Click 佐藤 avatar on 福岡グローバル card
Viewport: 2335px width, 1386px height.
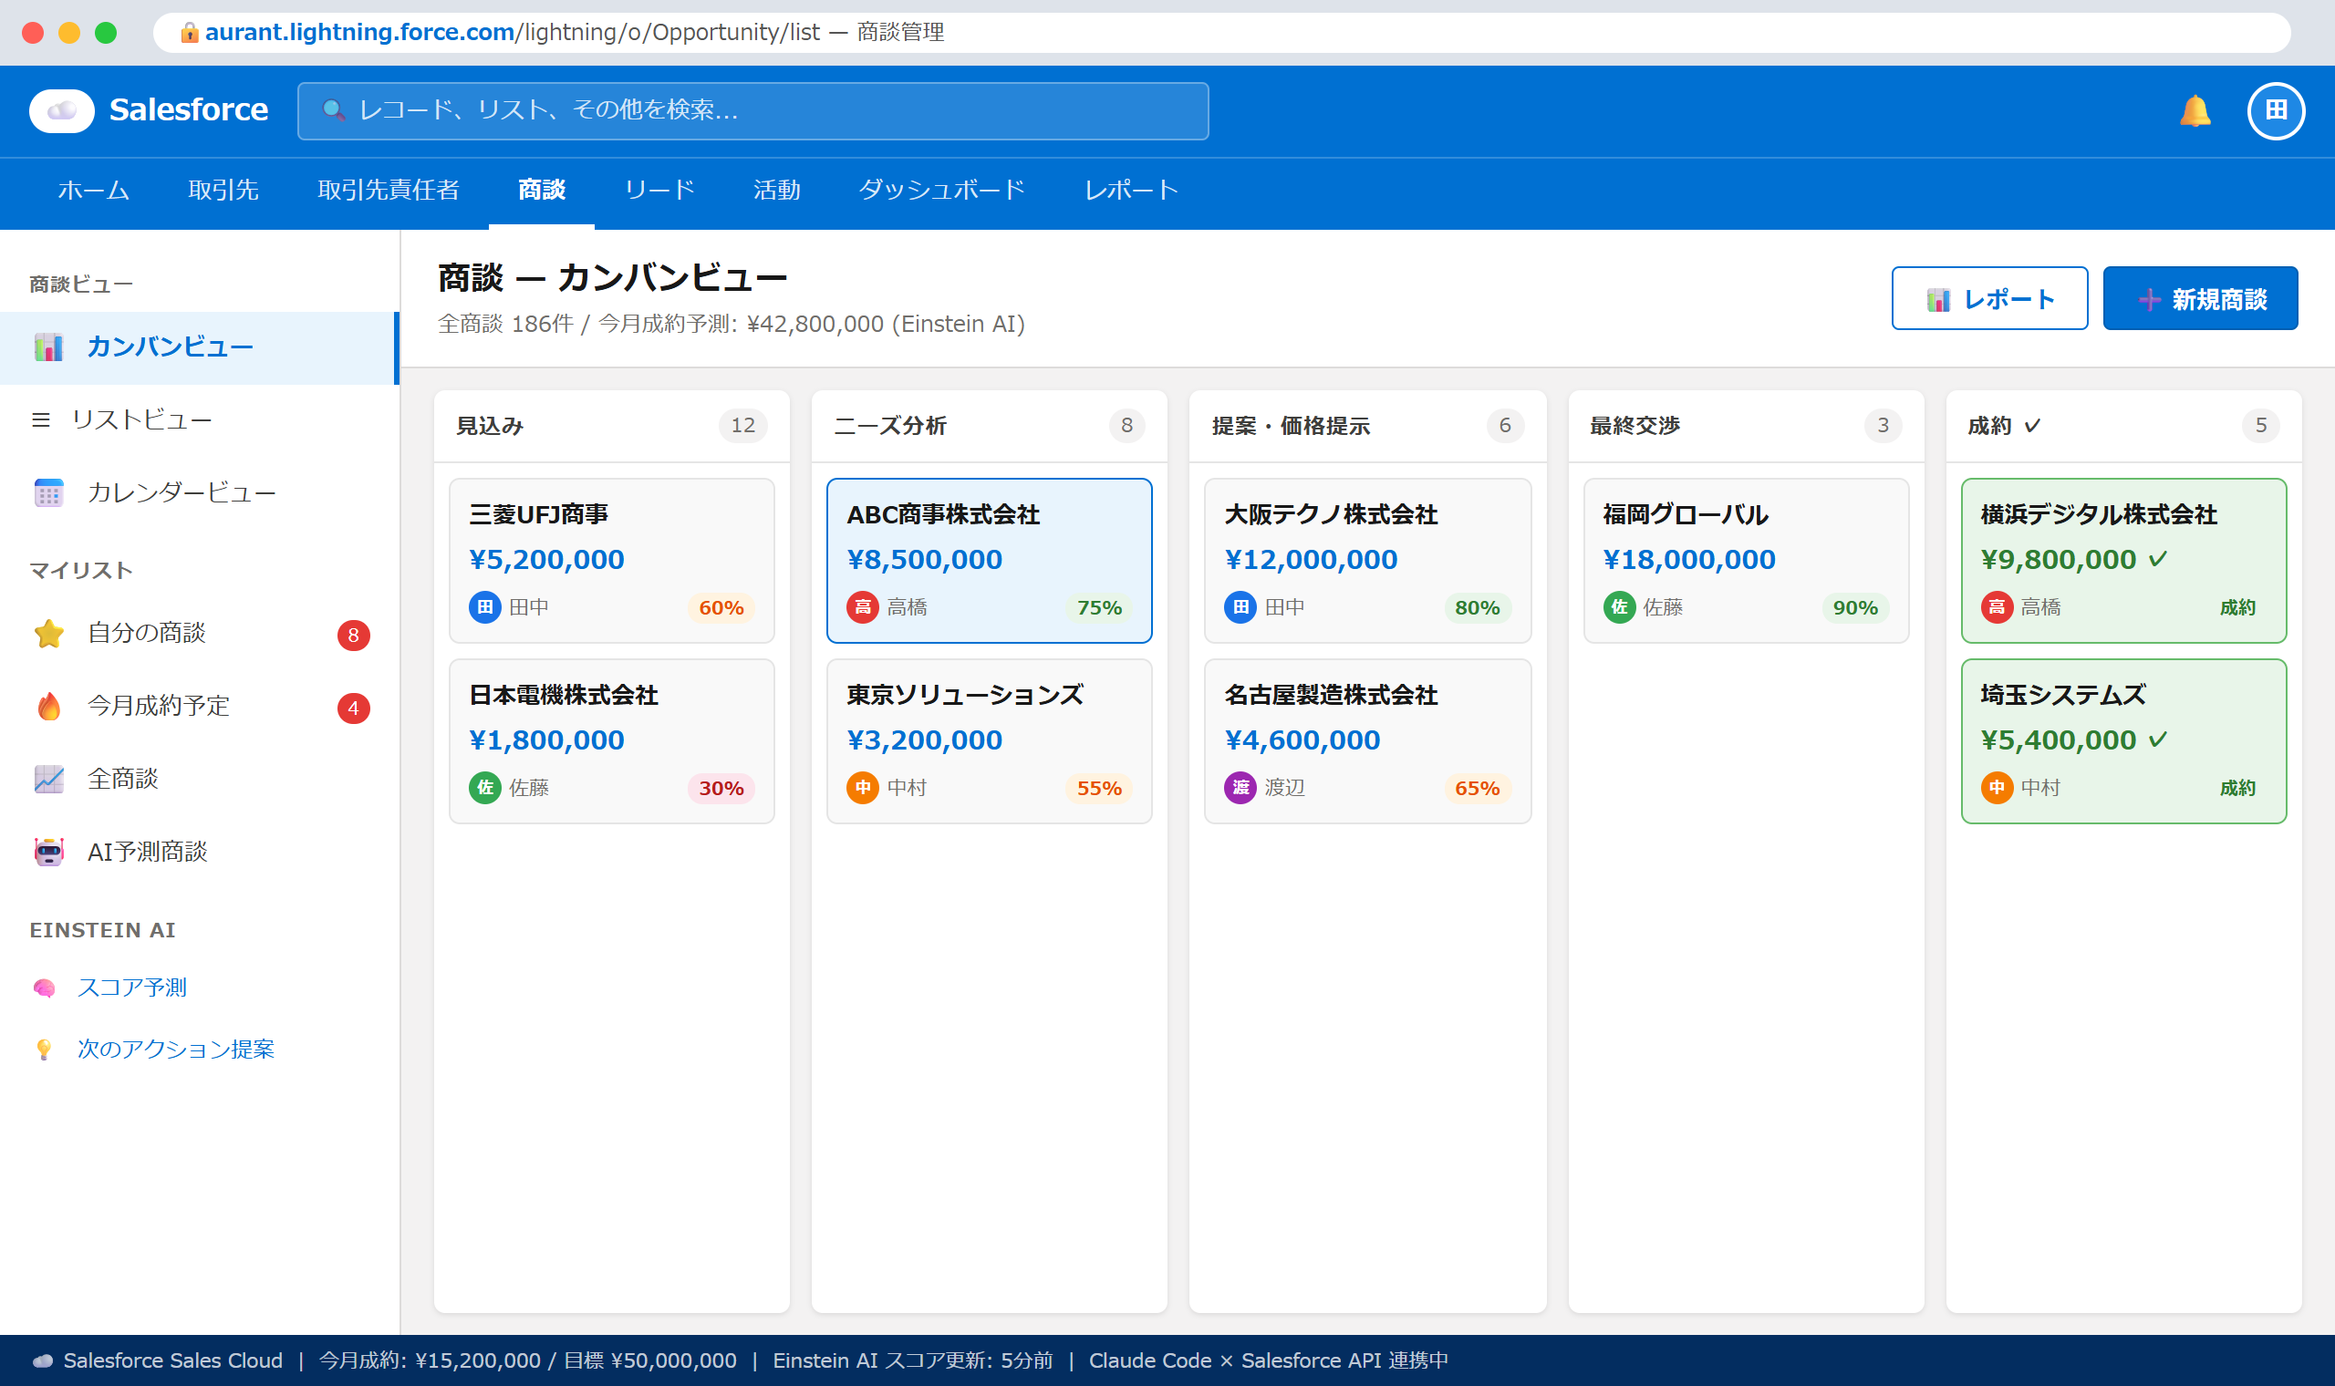point(1619,607)
